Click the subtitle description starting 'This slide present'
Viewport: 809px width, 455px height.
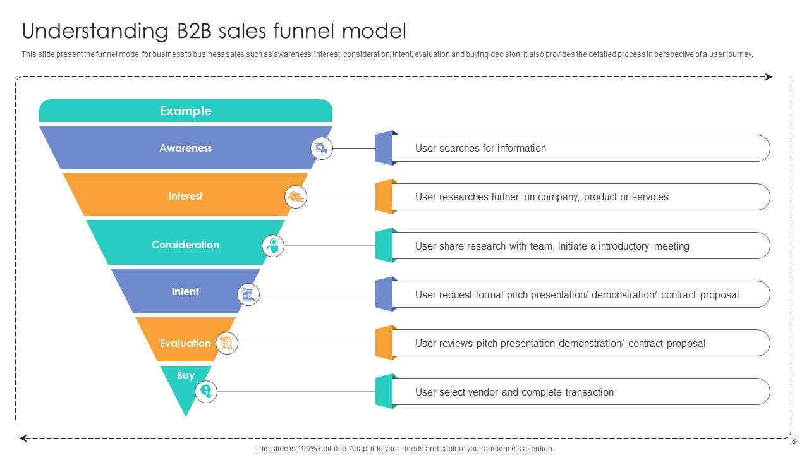point(387,54)
